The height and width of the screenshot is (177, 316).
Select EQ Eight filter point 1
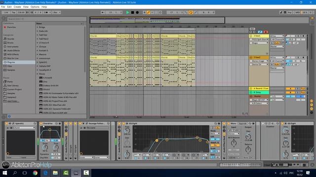coord(157,140)
